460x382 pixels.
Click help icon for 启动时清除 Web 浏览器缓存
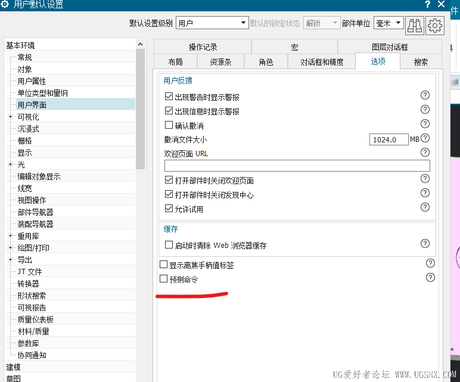tap(425, 244)
